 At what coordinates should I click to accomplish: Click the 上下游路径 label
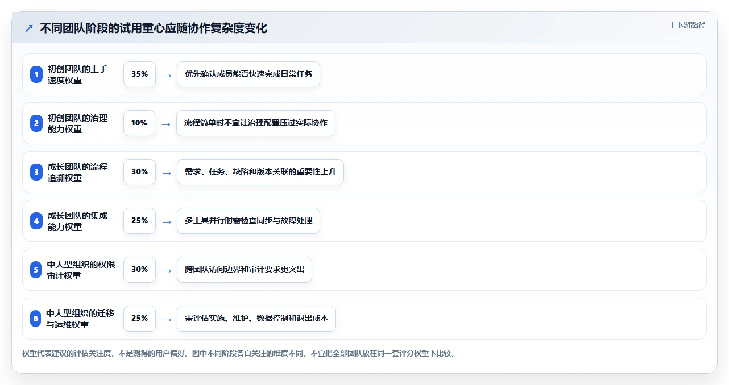click(687, 25)
